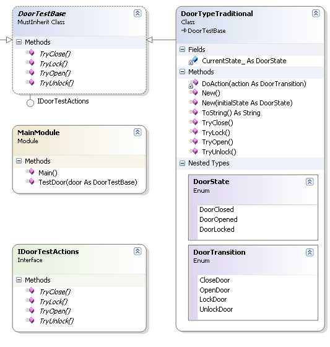Select DoorLocked enum value
The image size is (330, 347).
tap(217, 229)
